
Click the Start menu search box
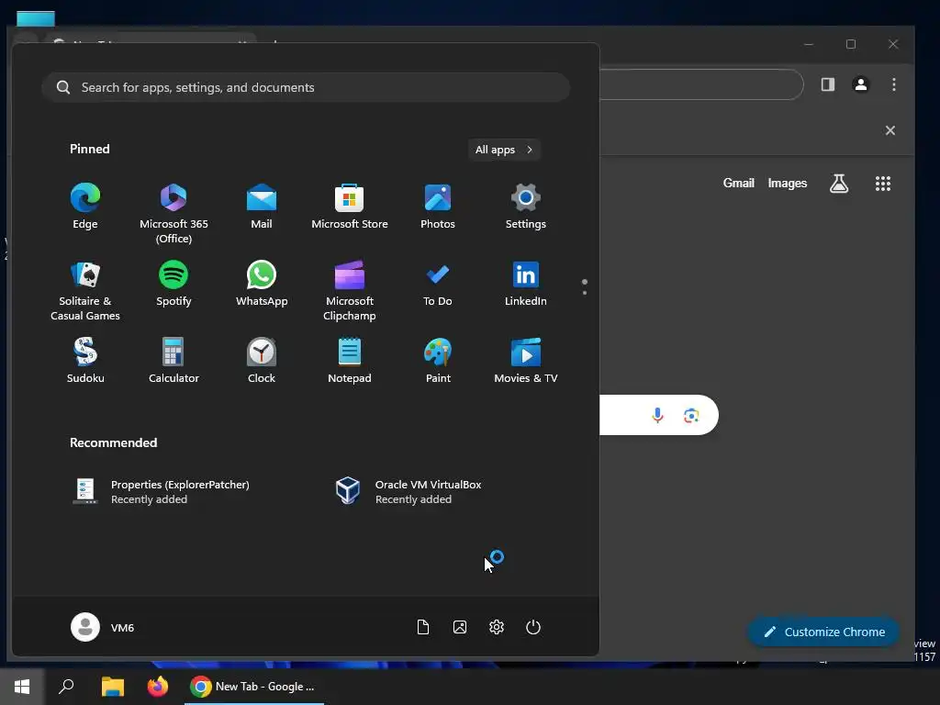point(305,87)
